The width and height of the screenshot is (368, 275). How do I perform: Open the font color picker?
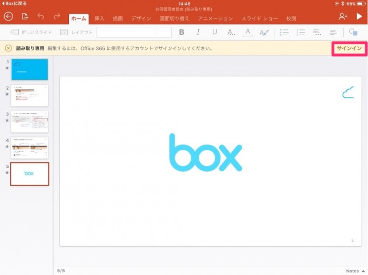click(x=248, y=33)
